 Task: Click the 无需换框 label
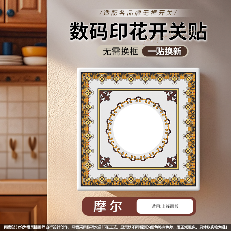(120, 51)
